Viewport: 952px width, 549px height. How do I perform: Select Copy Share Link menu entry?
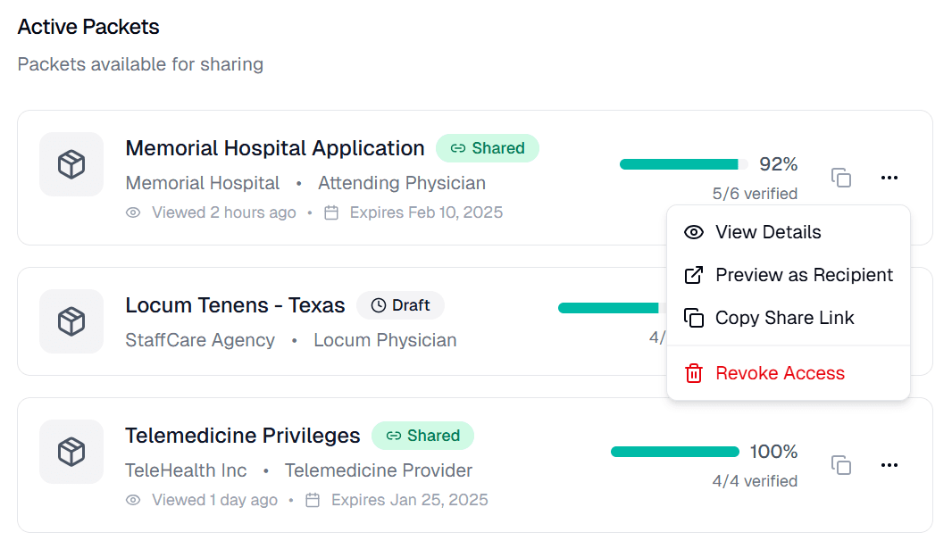click(x=784, y=318)
